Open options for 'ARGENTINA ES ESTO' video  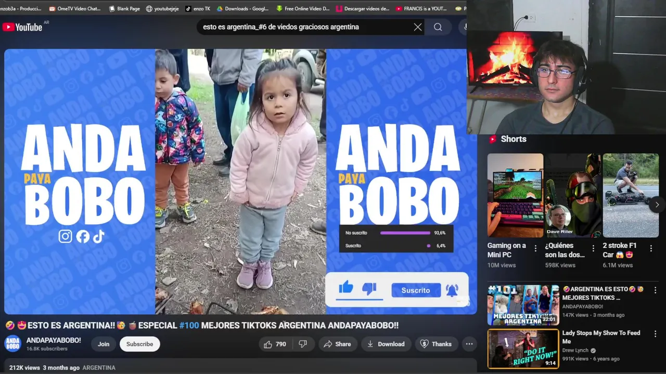[x=655, y=290]
